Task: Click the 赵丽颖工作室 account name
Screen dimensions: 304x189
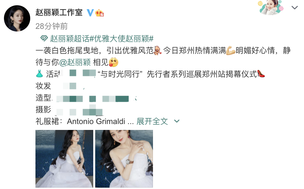Action: point(59,12)
